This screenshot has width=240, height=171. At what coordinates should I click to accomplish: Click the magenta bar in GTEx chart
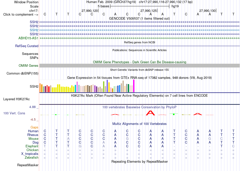(134, 86)
